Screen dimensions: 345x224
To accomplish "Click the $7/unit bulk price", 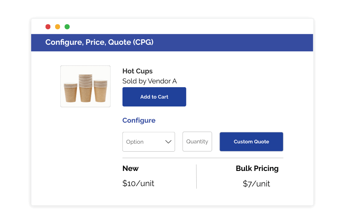I will [256, 184].
